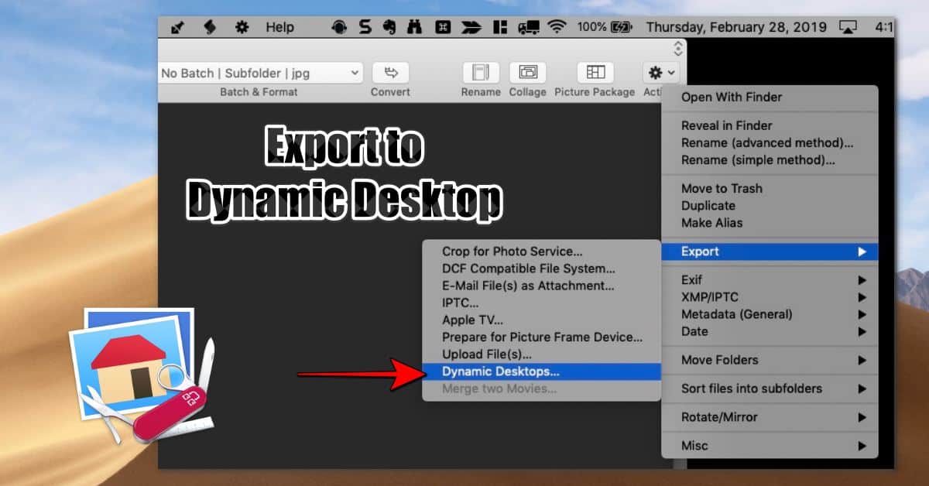Screen dimensions: 929x486
Task: Expand the Misc submenu
Action: pyautogui.click(x=770, y=446)
